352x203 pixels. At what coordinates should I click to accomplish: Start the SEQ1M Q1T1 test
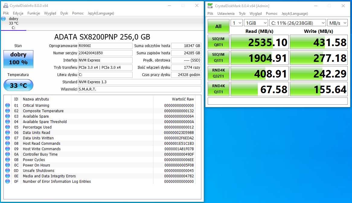tap(219, 57)
